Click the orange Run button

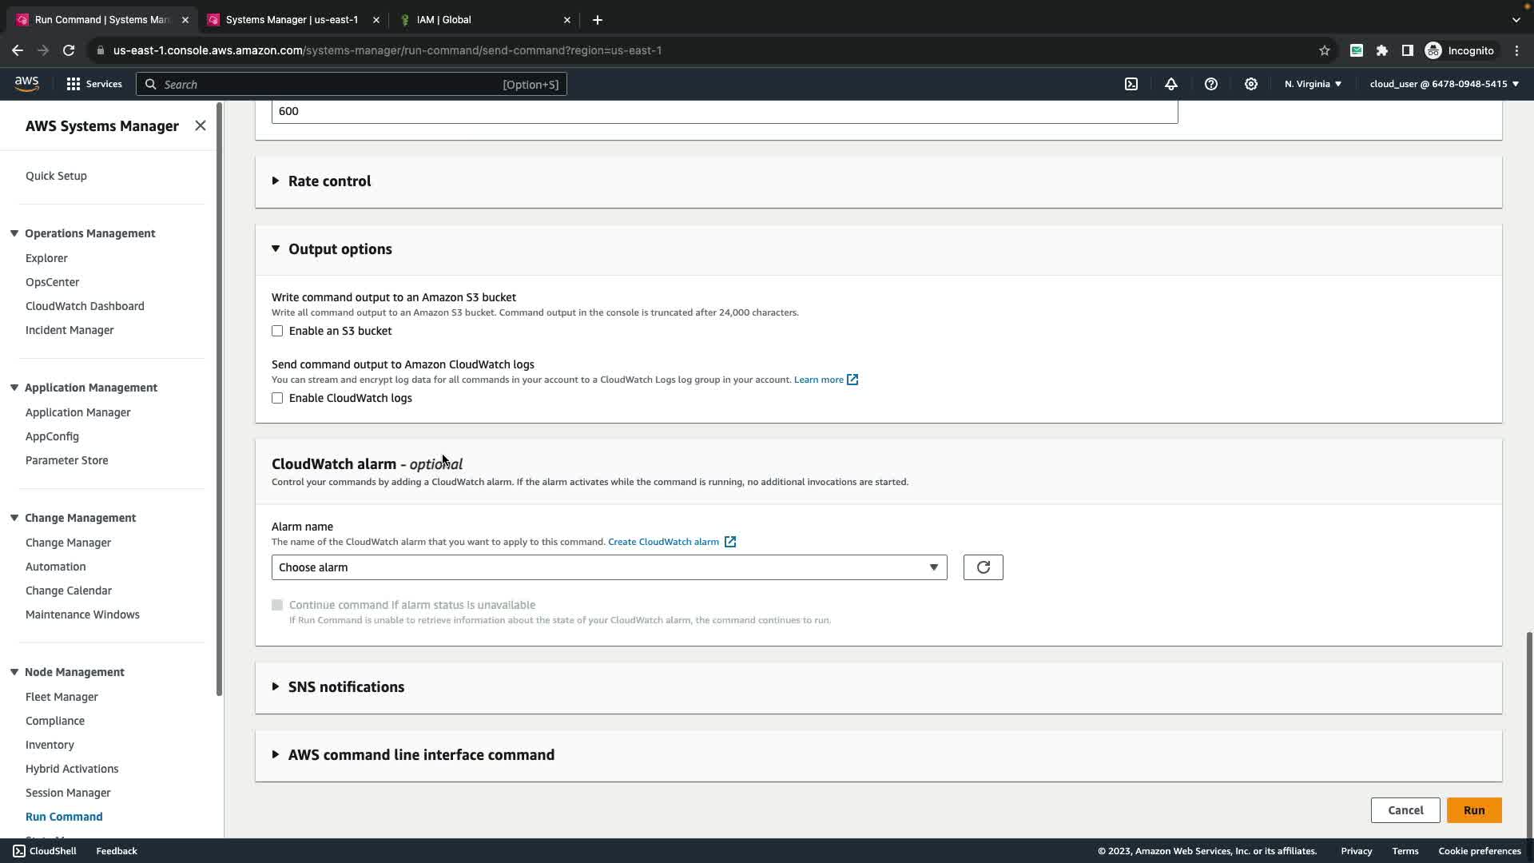point(1473,810)
